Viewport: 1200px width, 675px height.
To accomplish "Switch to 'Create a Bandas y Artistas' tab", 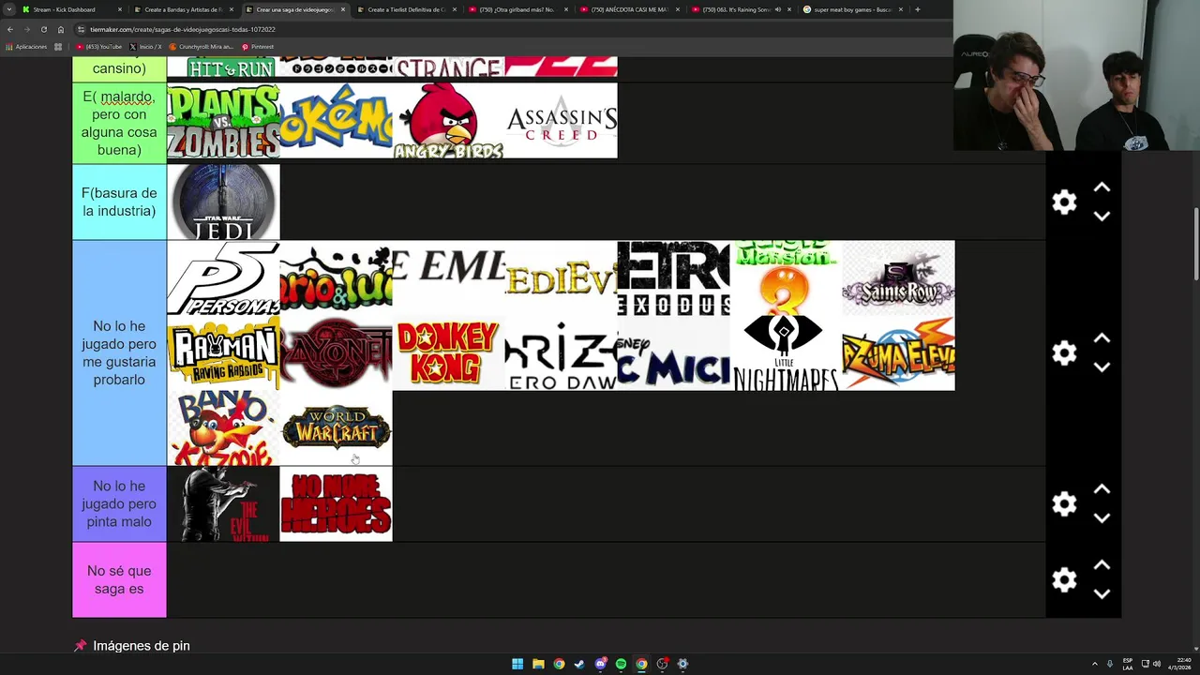I will (x=183, y=9).
